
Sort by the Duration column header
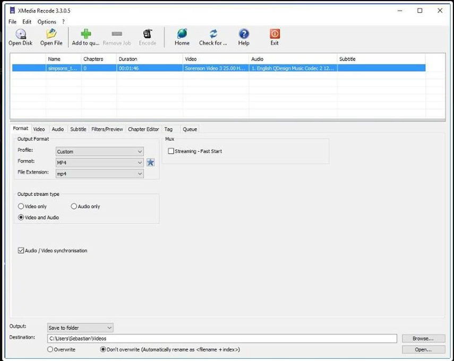click(150, 59)
